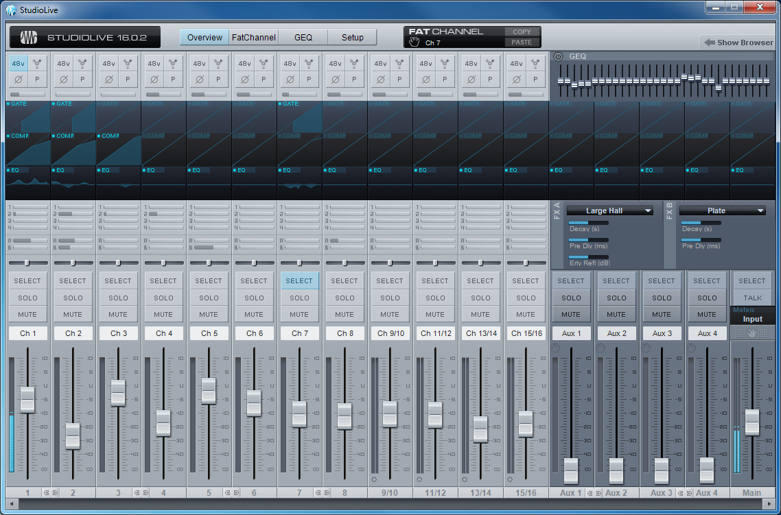Click the Ch 1 fader handle
The height and width of the screenshot is (515, 781).
[x=27, y=400]
